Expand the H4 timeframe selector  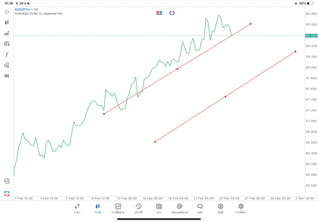coord(6,76)
